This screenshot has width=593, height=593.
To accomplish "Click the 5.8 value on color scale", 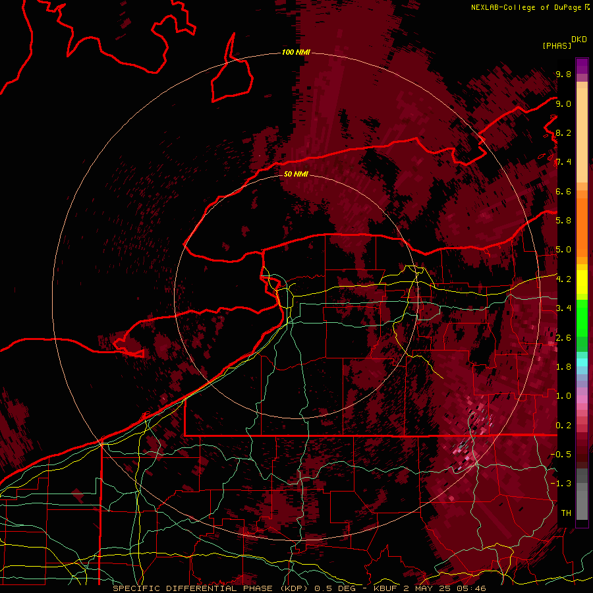I will coord(563,221).
